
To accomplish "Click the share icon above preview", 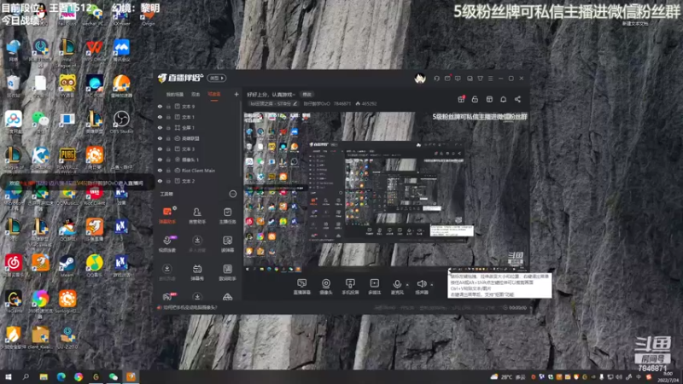I will [x=517, y=99].
